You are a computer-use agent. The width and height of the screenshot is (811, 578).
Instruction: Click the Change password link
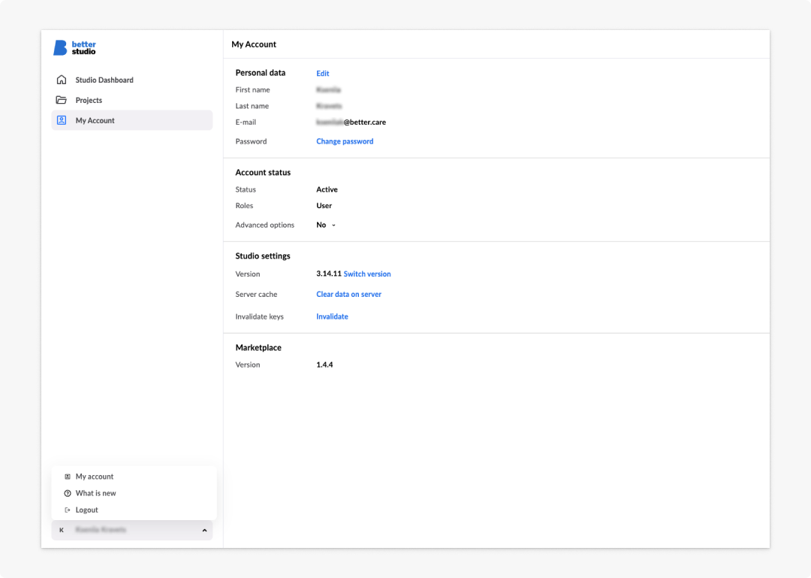pos(345,141)
